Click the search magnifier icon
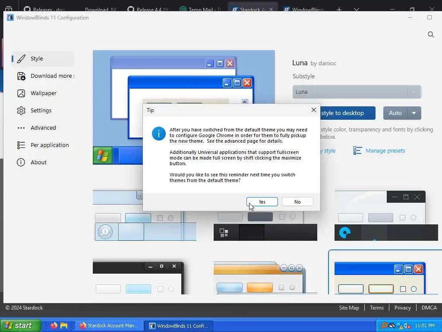The image size is (442, 332). pos(431,35)
